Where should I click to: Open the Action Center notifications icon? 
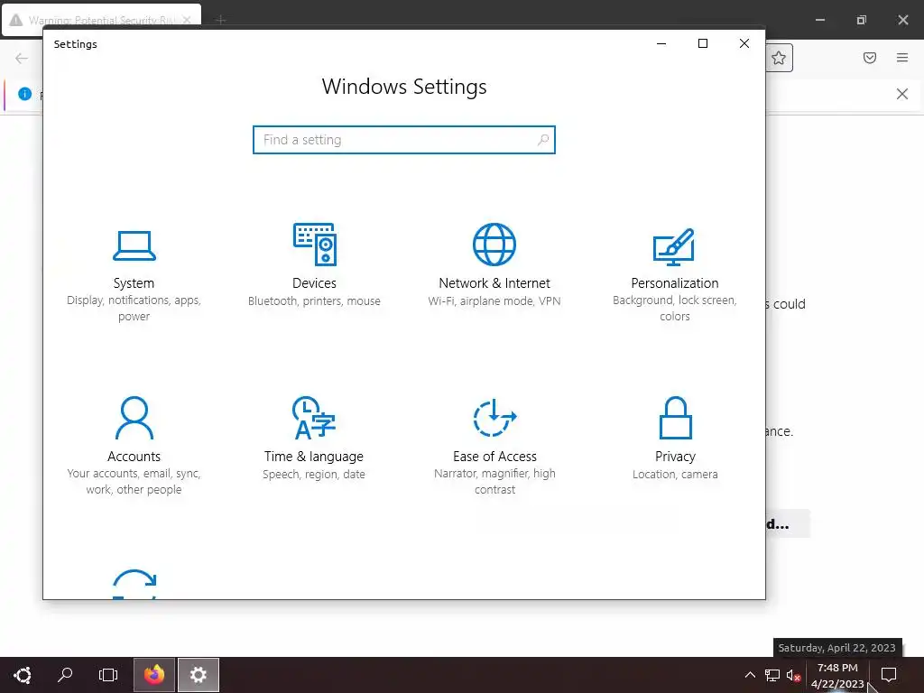(889, 675)
